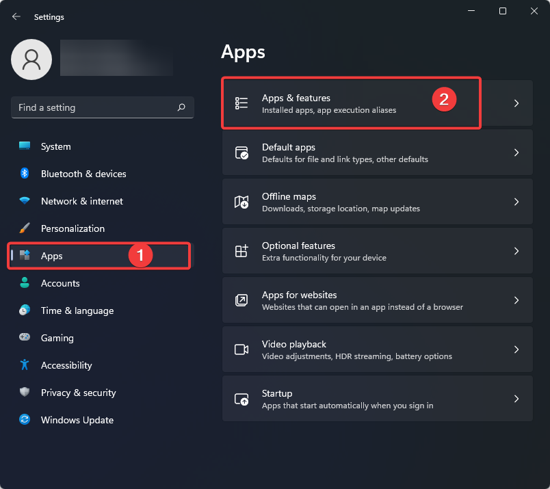The image size is (550, 489).
Task: Expand chevron on Video playback row
Action: [516, 349]
